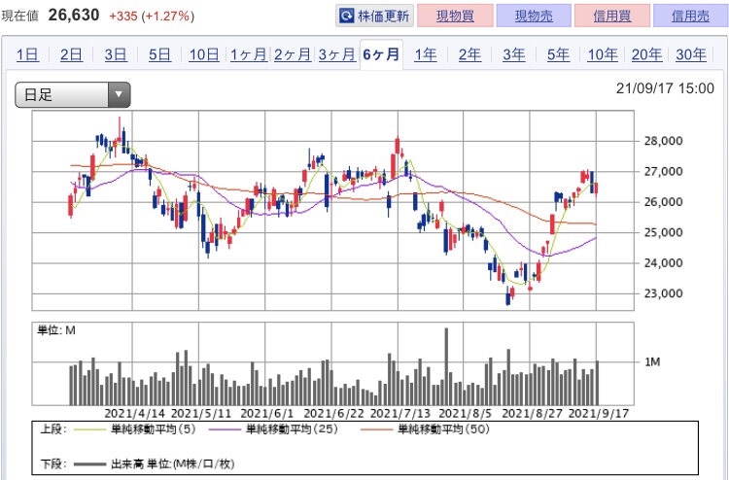Select the 1日 period tab

click(27, 54)
